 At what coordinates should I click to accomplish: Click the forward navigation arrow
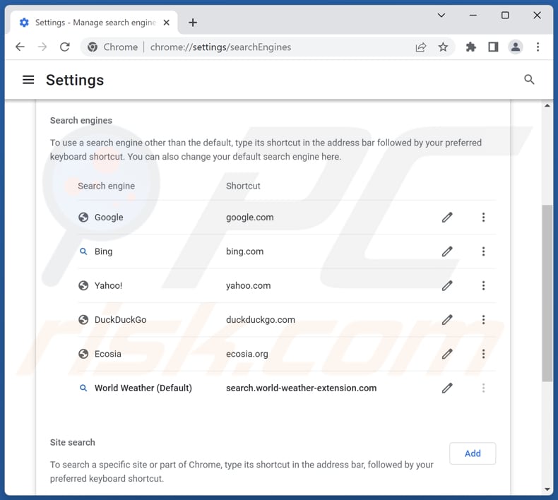click(x=42, y=47)
